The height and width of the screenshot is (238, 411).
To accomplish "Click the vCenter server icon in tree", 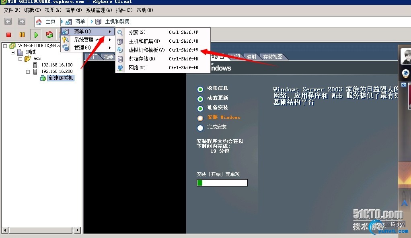I will pos(12,46).
